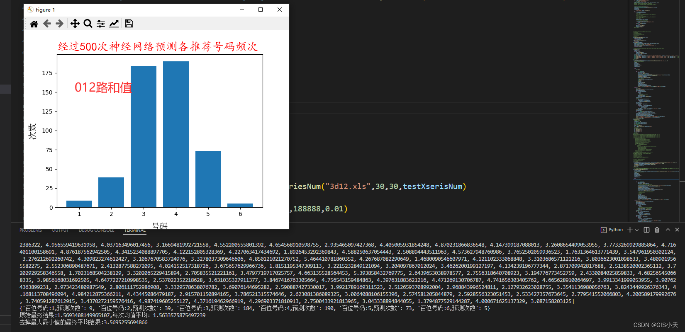This screenshot has height=332, width=685.
Task: Click the tallest bar for number 4
Action: coord(176,134)
